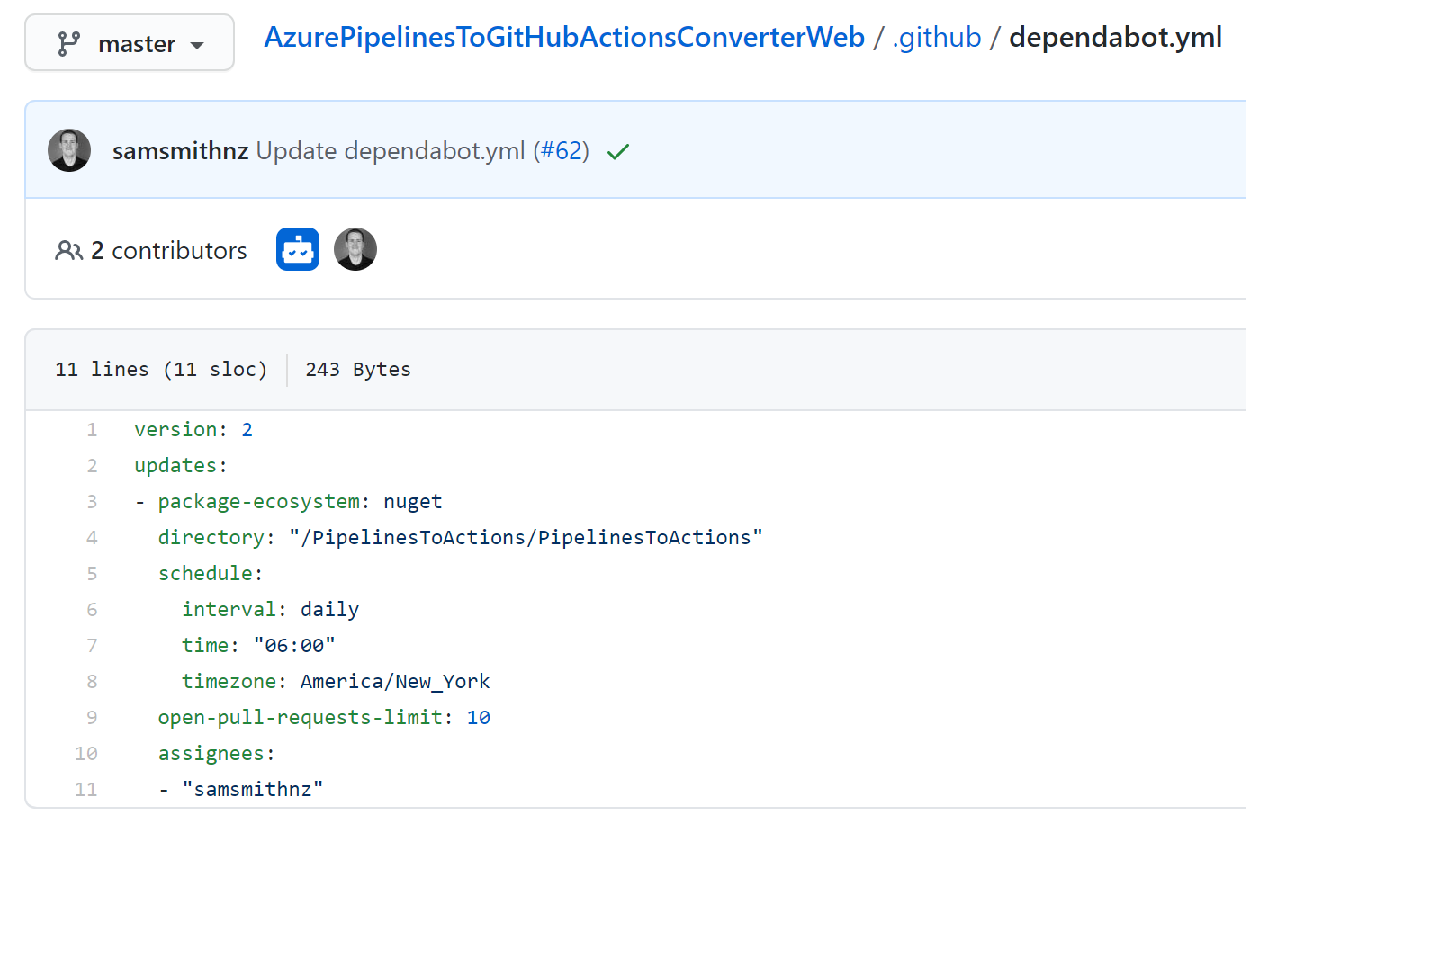Select line number 1 in the code
The image size is (1440, 967).
[x=92, y=430]
